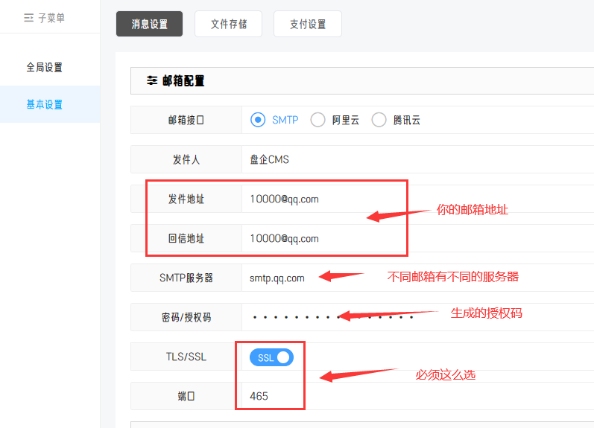Open 全局设置 in the sidebar

(x=45, y=67)
